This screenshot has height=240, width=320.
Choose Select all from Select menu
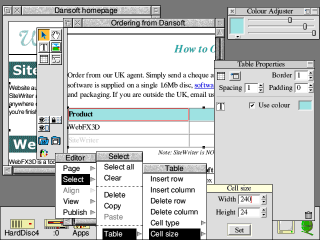click(119, 167)
